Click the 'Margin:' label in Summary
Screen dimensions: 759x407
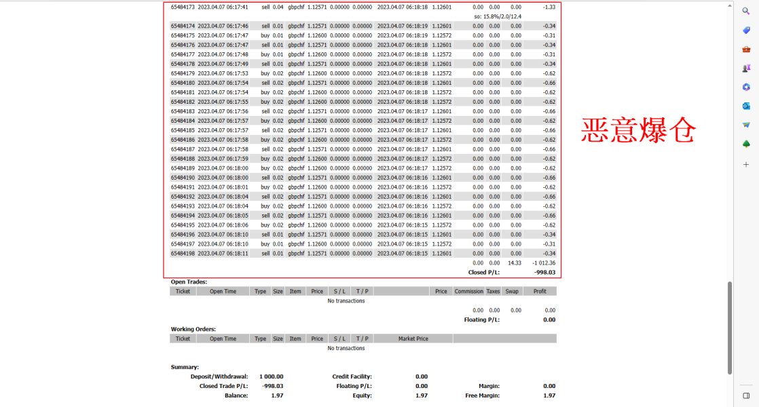(x=489, y=386)
